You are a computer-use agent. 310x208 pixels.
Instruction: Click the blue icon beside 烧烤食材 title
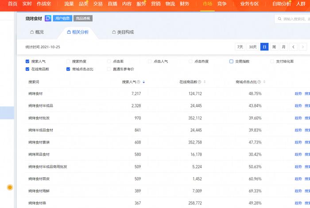pyautogui.click(x=47, y=19)
